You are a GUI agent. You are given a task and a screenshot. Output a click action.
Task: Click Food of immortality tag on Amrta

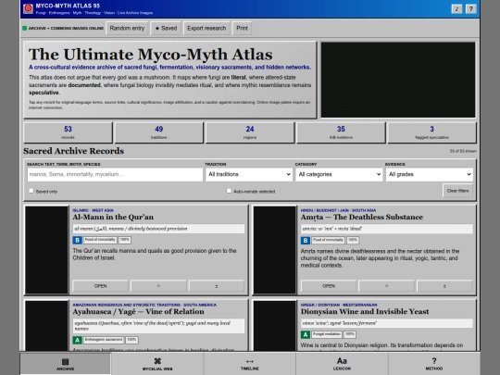[328, 240]
